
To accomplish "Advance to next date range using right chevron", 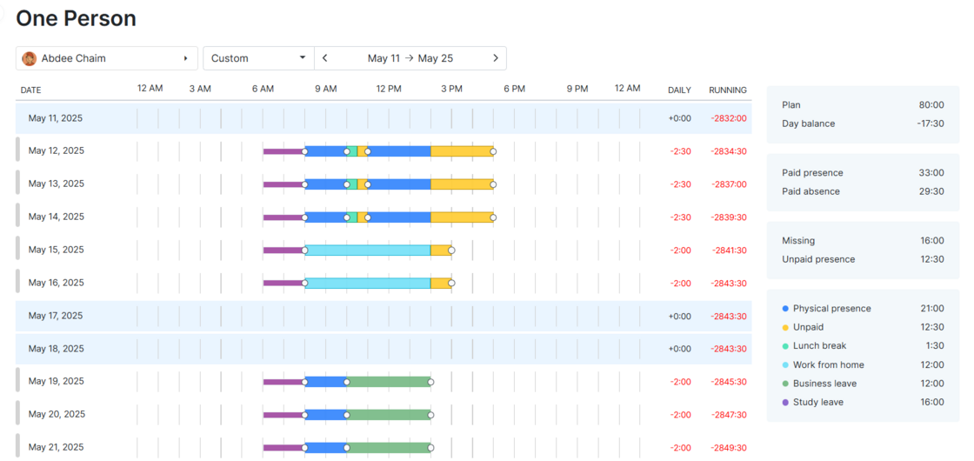I will click(496, 58).
